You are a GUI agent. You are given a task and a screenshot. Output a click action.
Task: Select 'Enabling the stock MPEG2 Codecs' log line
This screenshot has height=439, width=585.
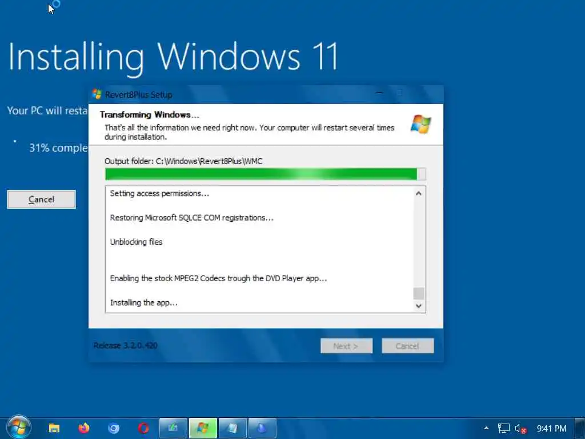[x=218, y=278]
